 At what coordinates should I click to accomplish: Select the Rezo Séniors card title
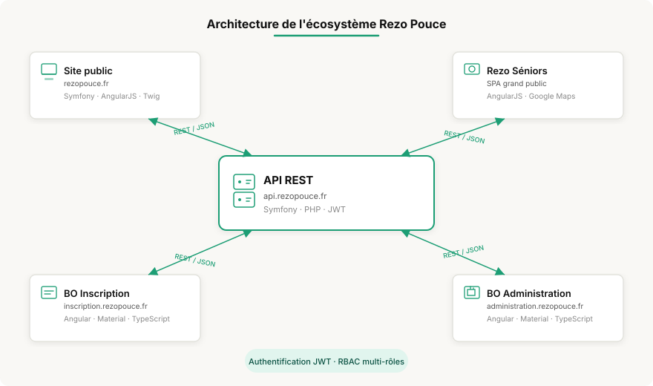pos(516,71)
